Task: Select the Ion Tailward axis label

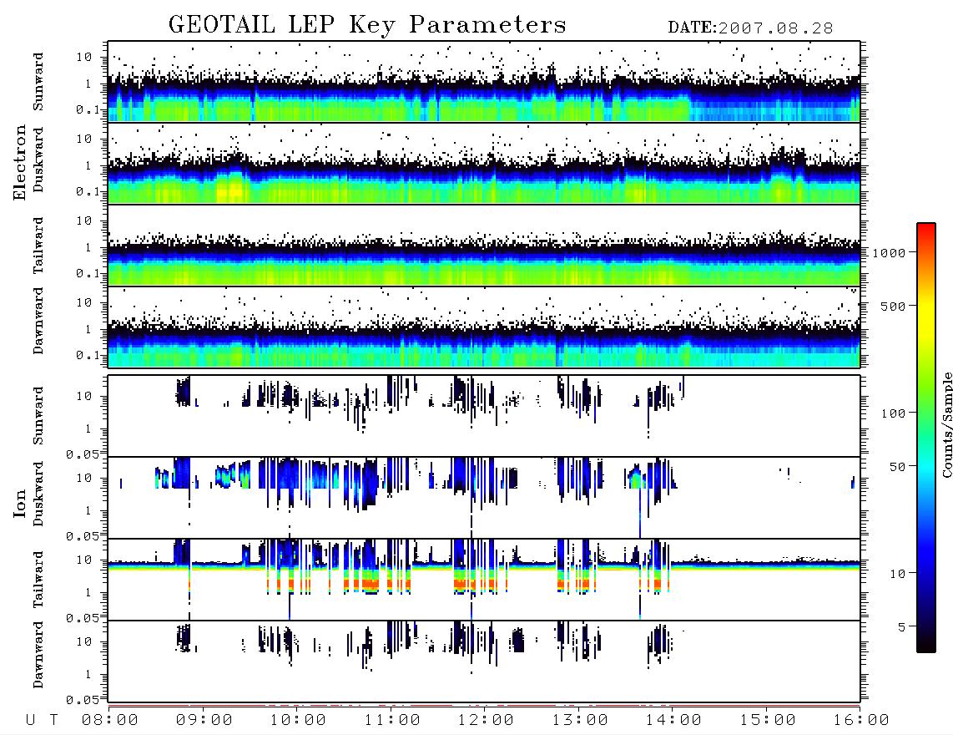Action: coord(38,580)
